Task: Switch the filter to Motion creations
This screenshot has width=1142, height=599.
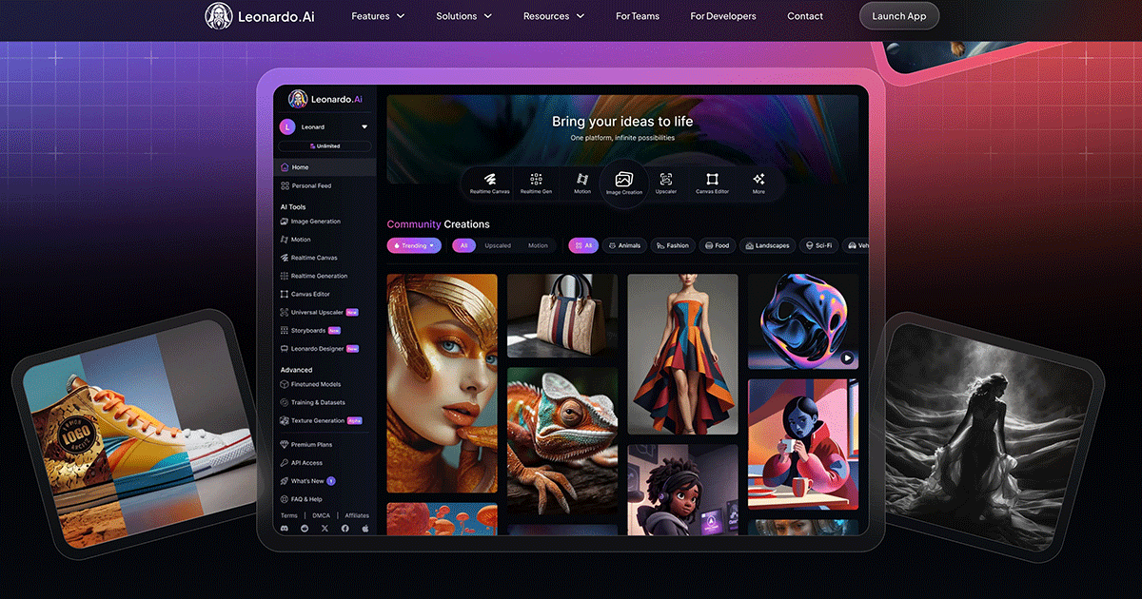Action: pyautogui.click(x=538, y=245)
